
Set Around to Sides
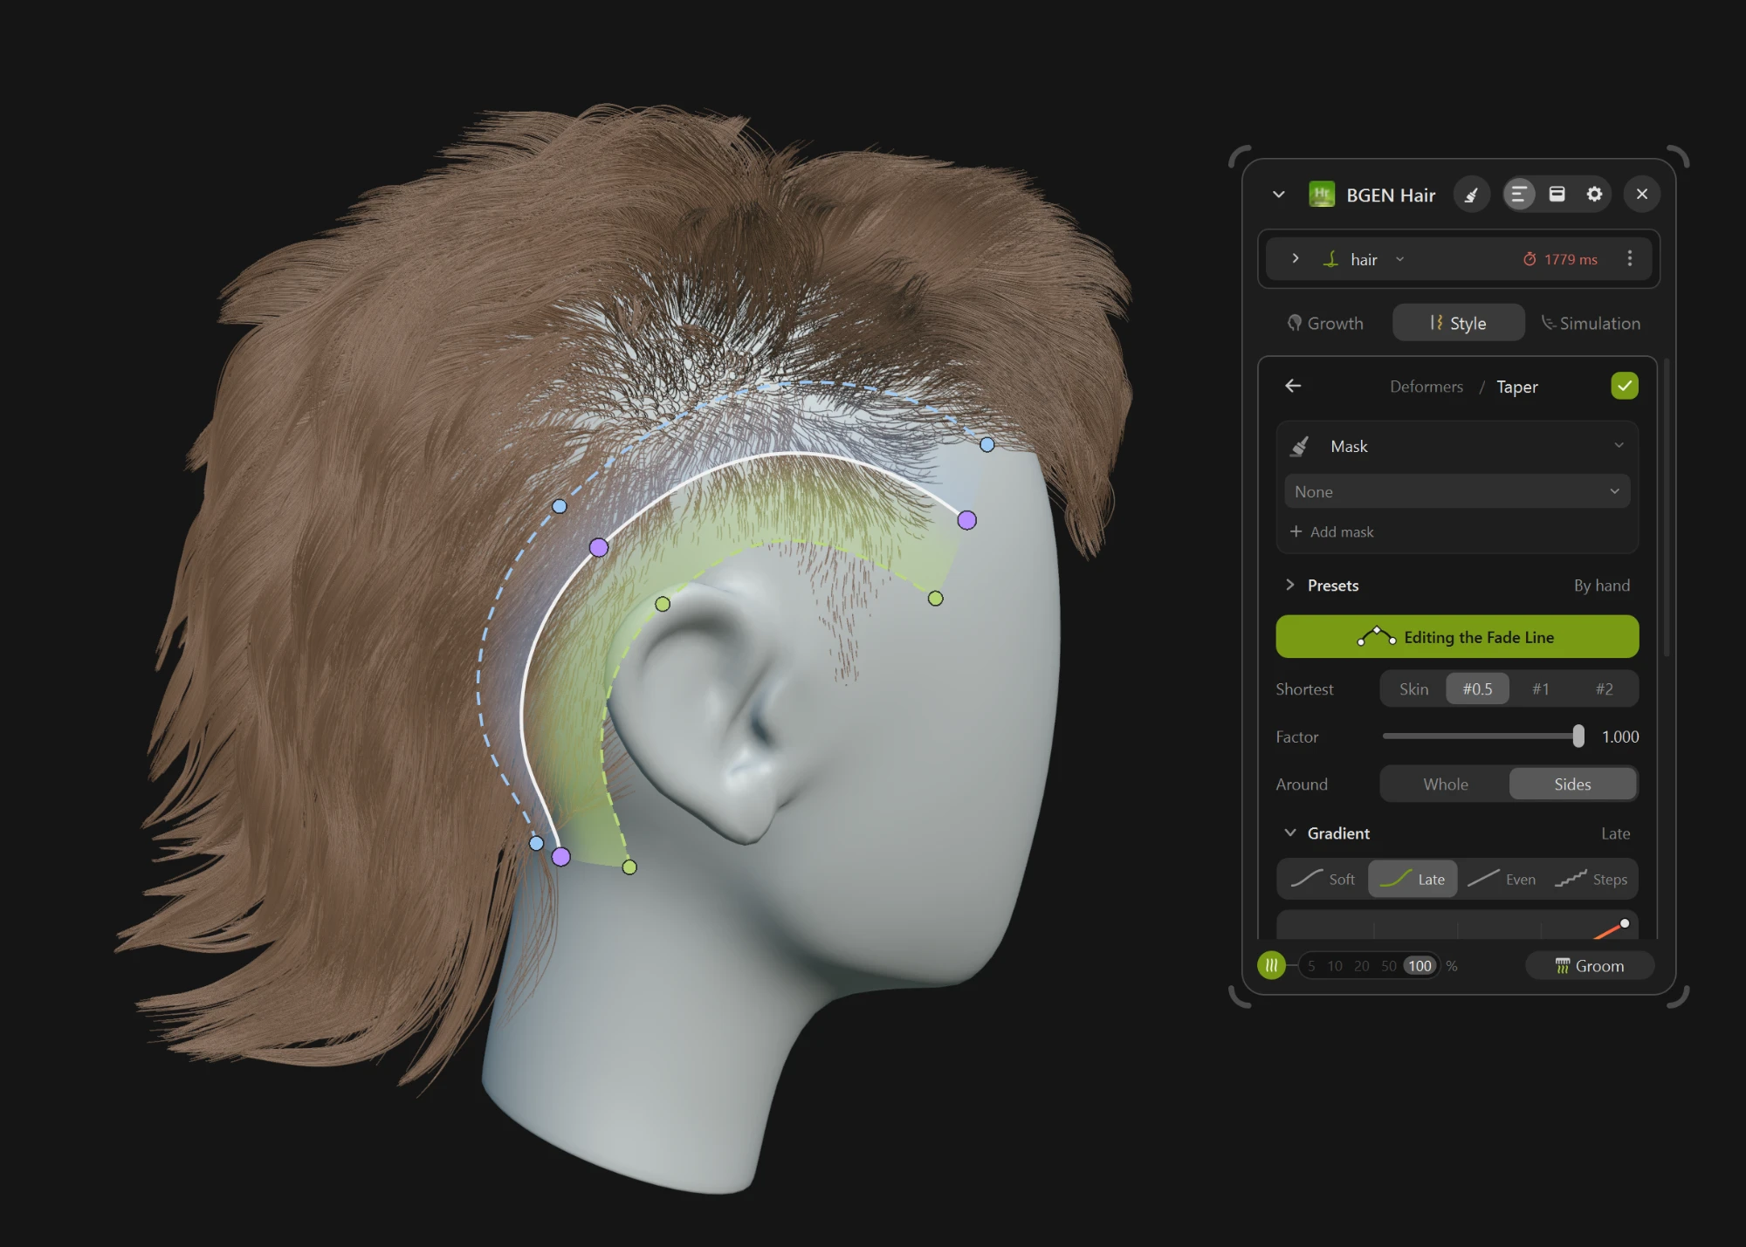point(1572,784)
